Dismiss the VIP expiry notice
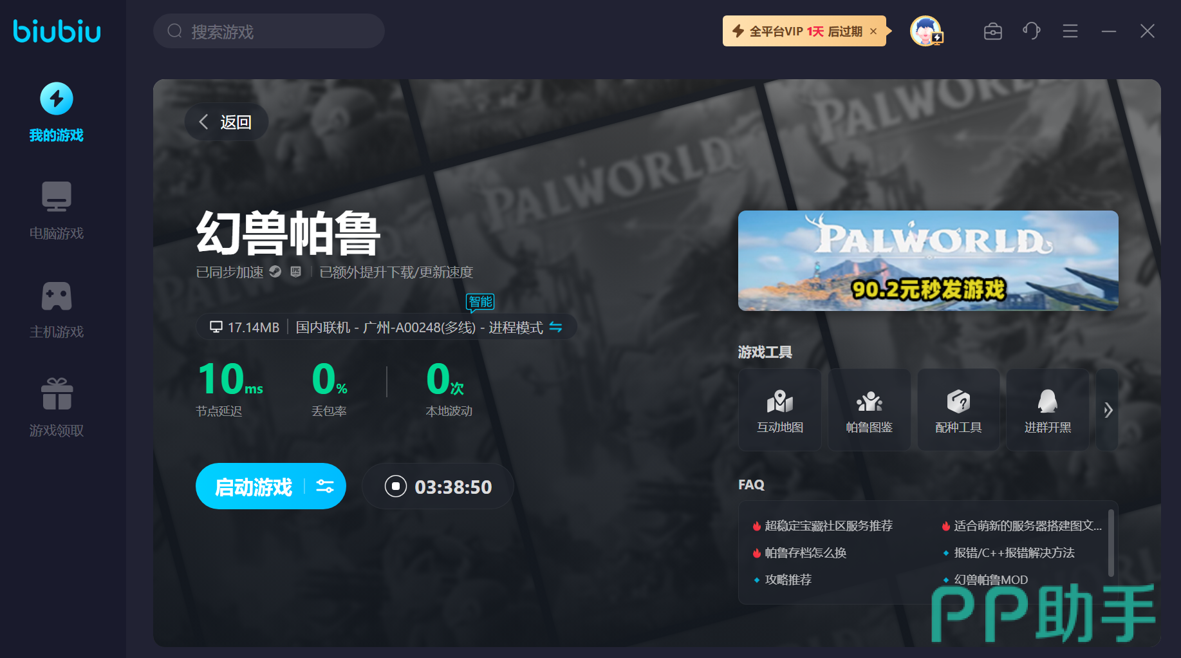The image size is (1181, 658). click(873, 31)
